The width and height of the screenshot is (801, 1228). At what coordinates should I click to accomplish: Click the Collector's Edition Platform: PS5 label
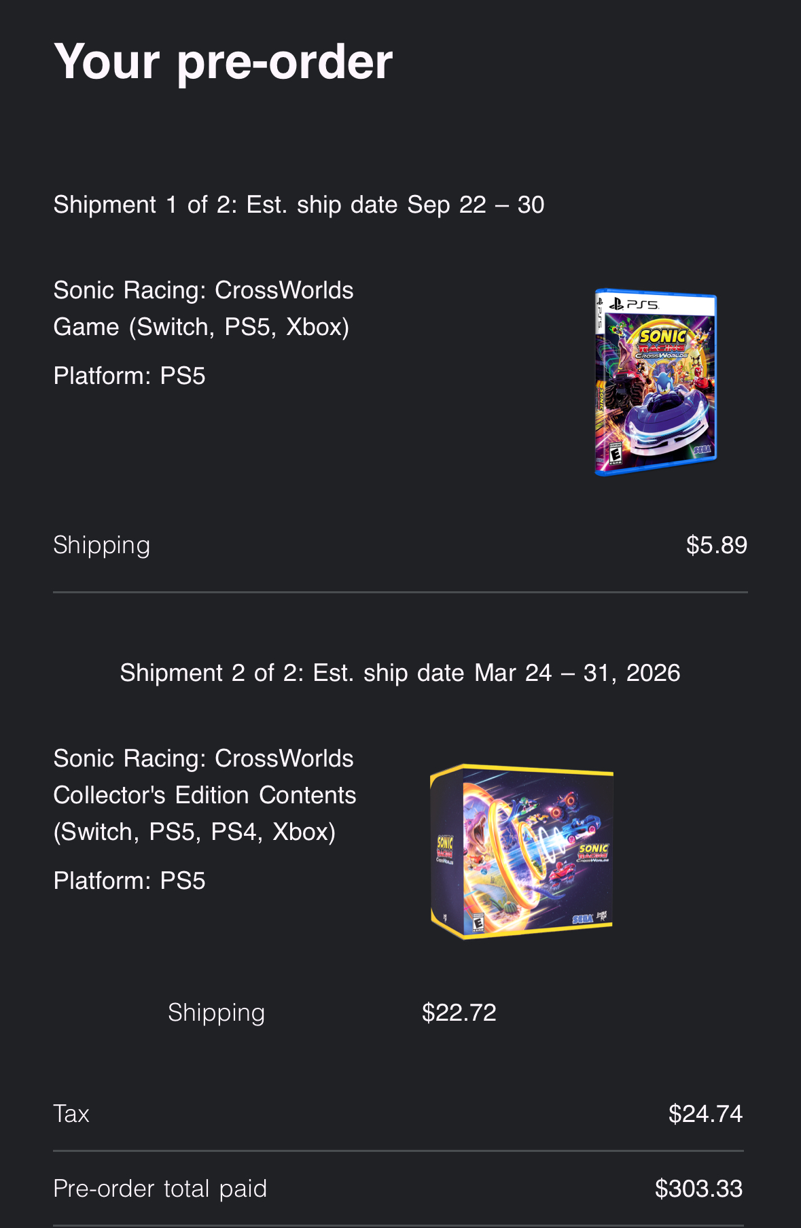[130, 881]
